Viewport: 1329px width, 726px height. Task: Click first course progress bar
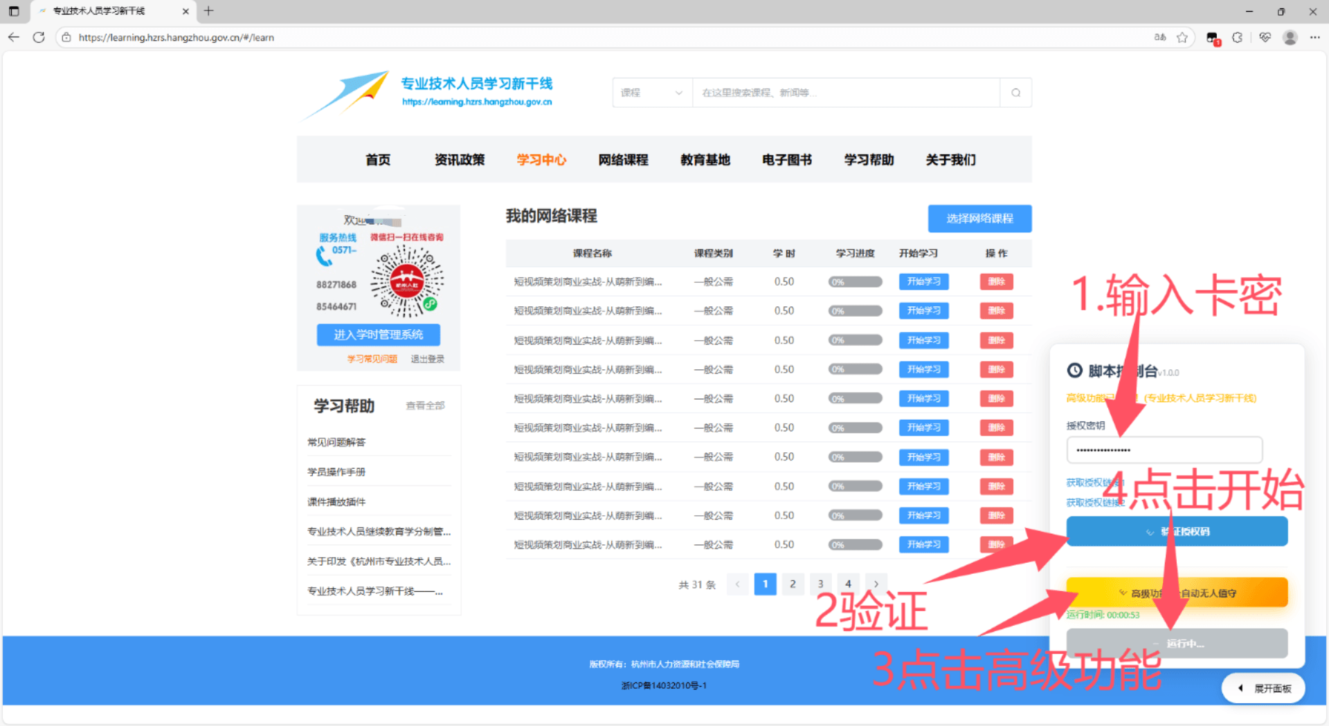[855, 282]
